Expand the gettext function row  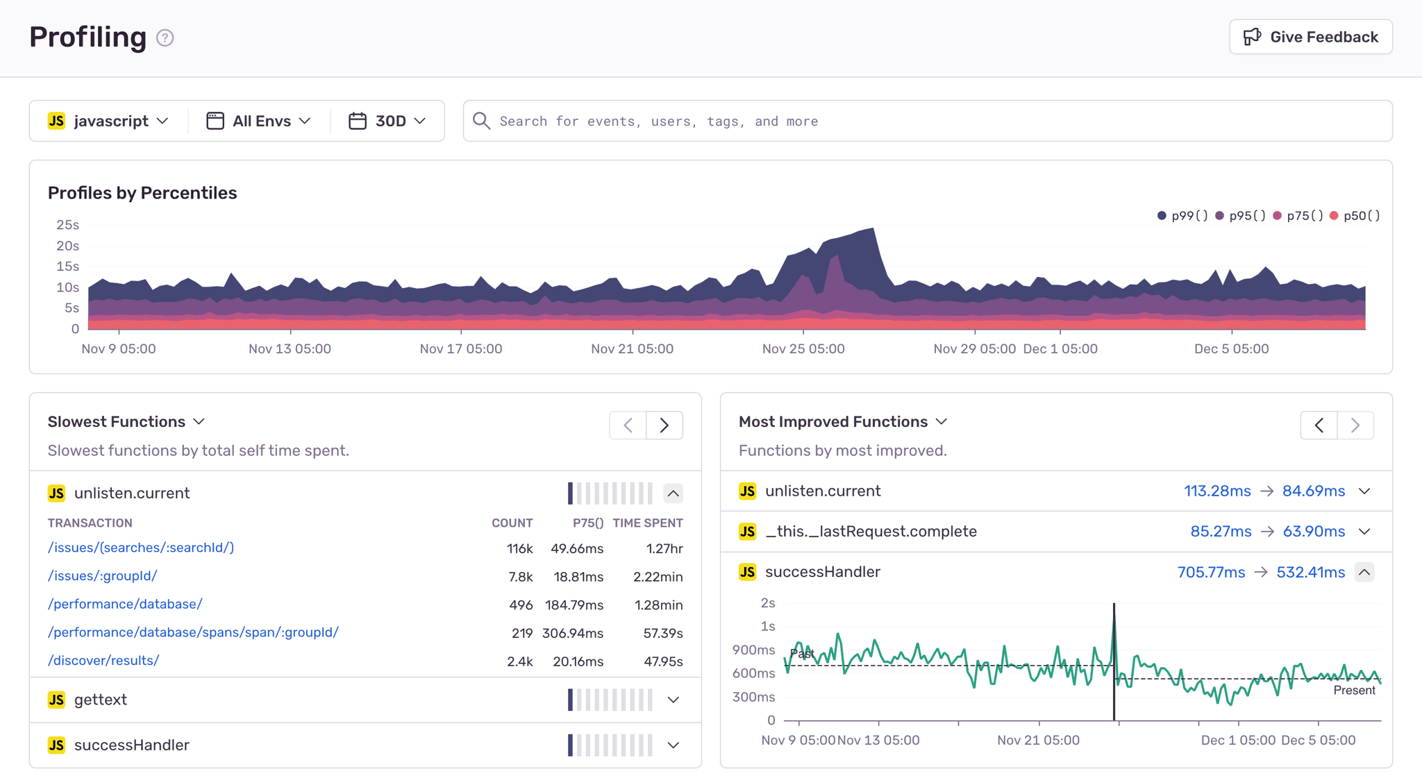coord(673,700)
